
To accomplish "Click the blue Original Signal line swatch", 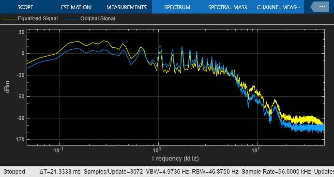I will [x=72, y=19].
